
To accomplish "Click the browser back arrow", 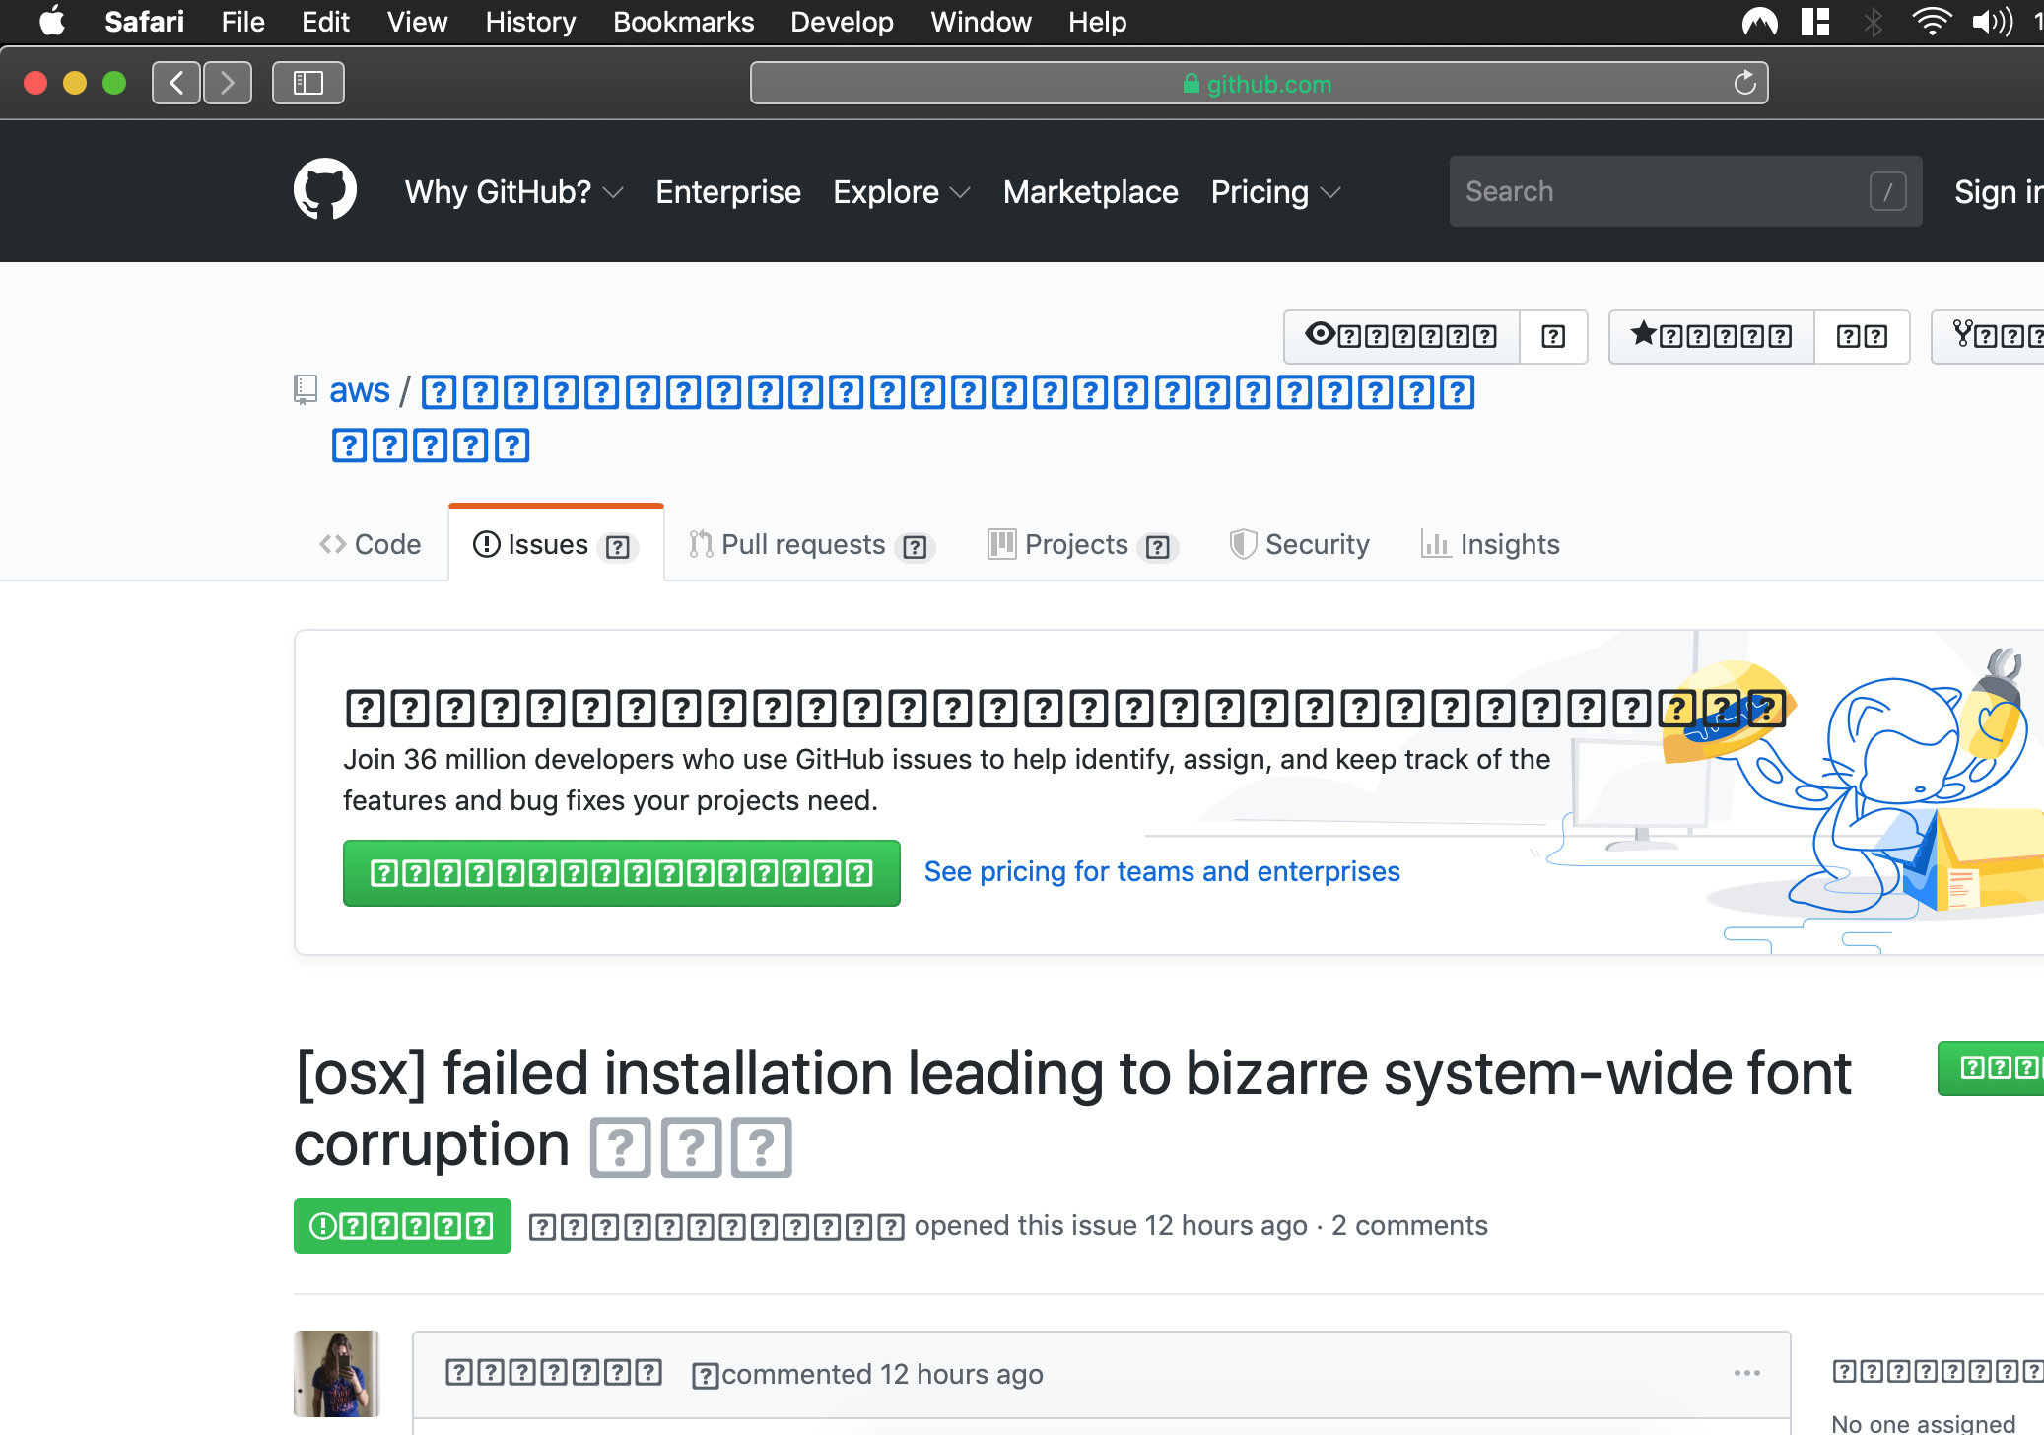I will pos(175,83).
